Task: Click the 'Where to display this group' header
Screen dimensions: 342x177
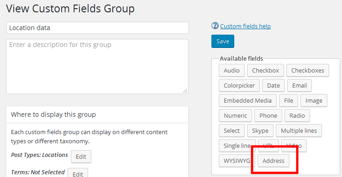Action: 97,115
